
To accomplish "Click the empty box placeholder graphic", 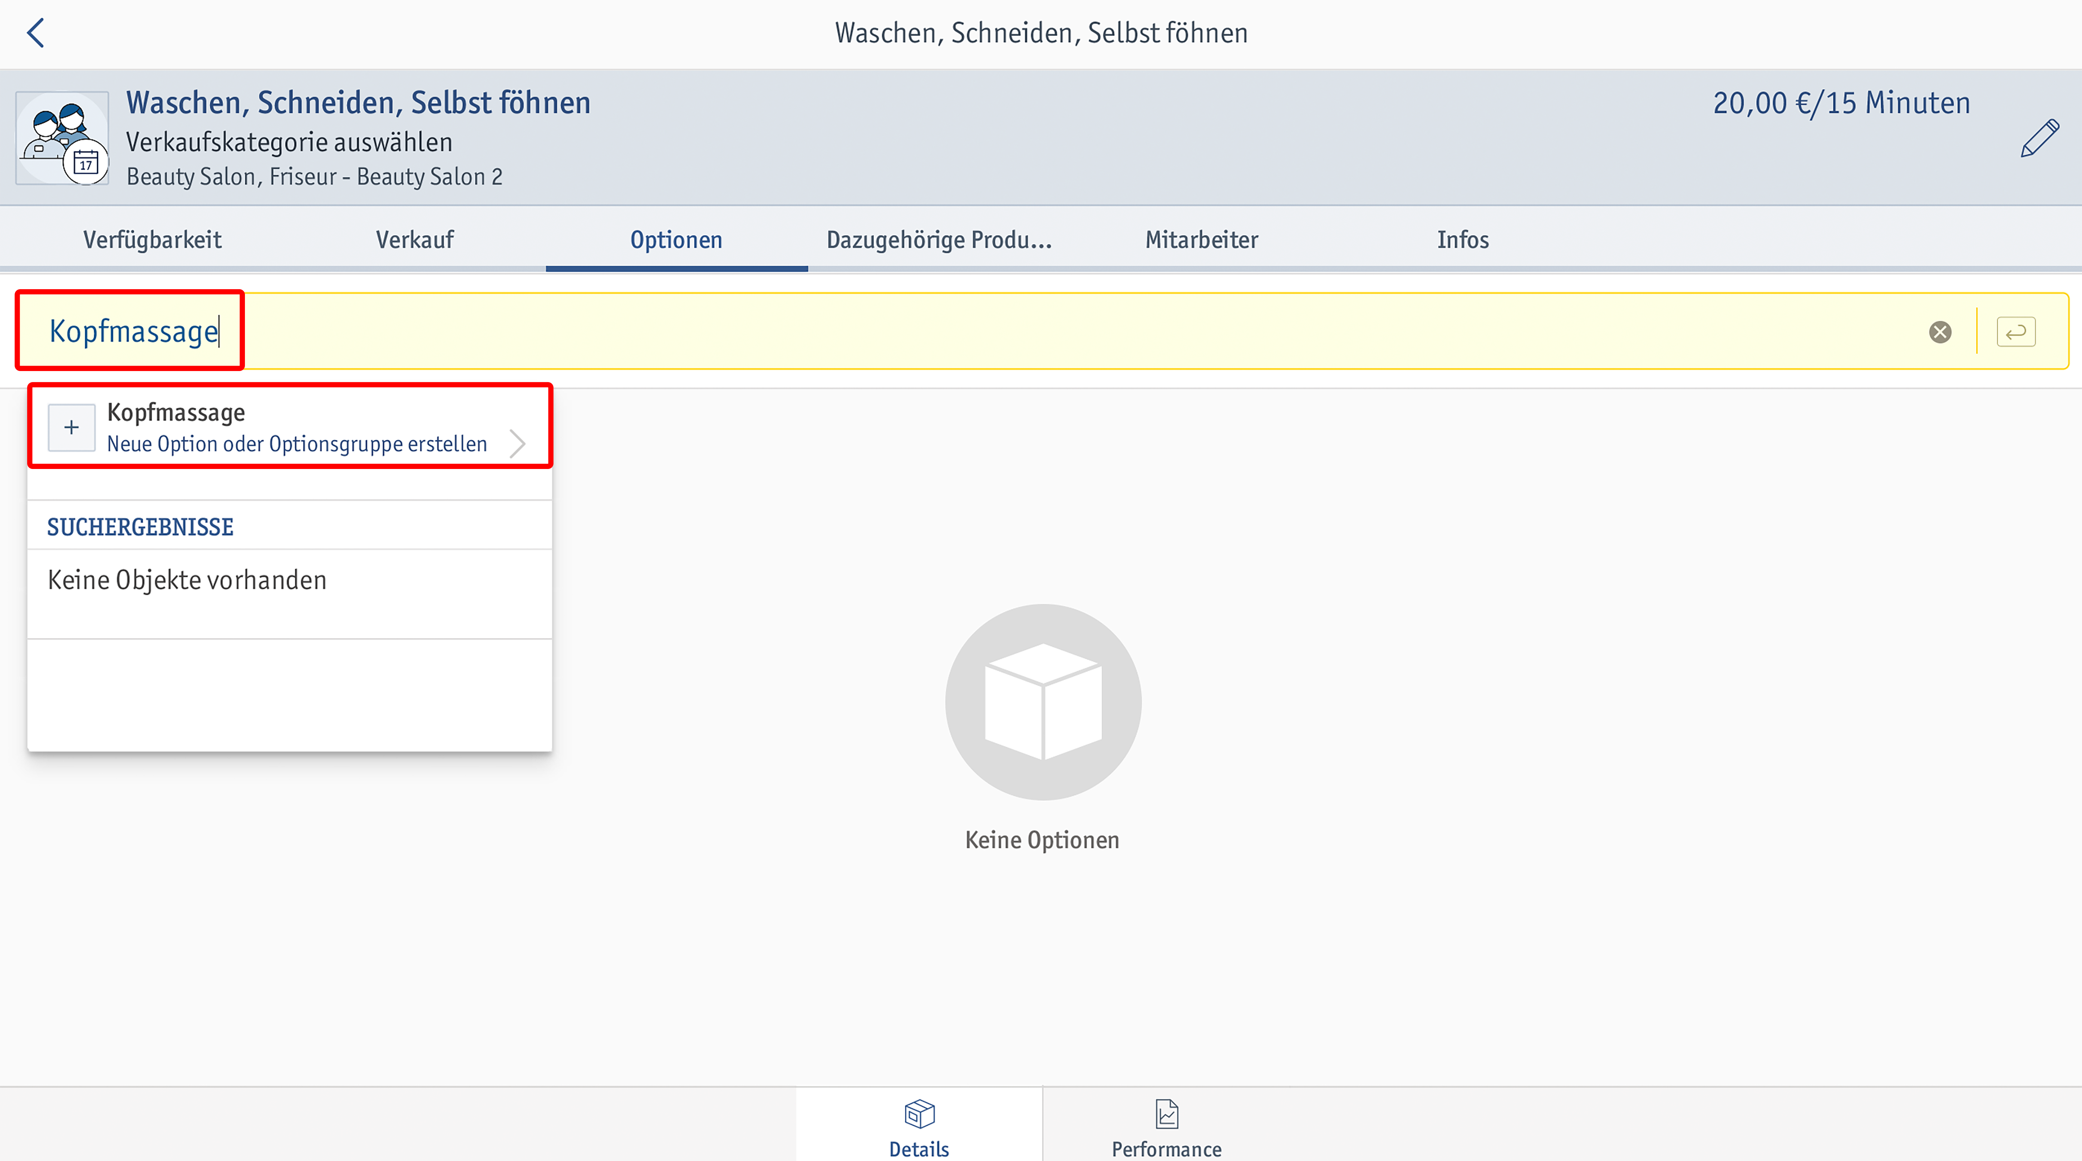I will [1043, 702].
